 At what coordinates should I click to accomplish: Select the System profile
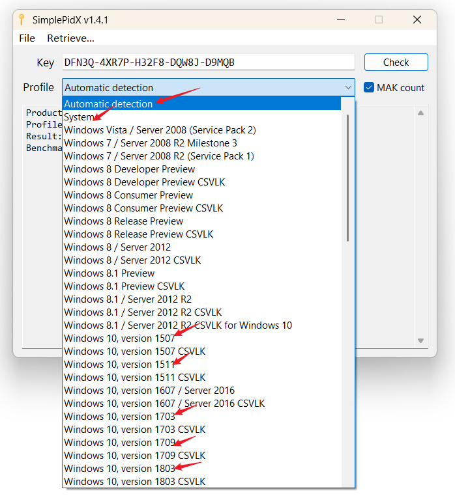pyautogui.click(x=201, y=117)
